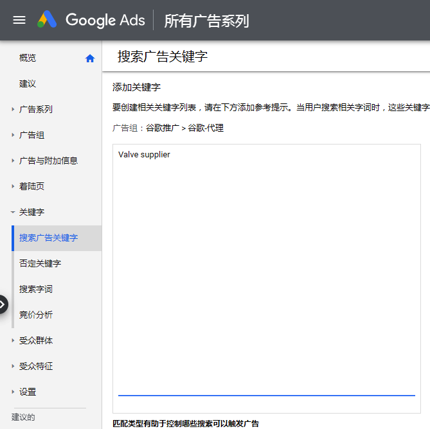
Task: Expand the 设置 sidebar section
Action: (x=13, y=392)
